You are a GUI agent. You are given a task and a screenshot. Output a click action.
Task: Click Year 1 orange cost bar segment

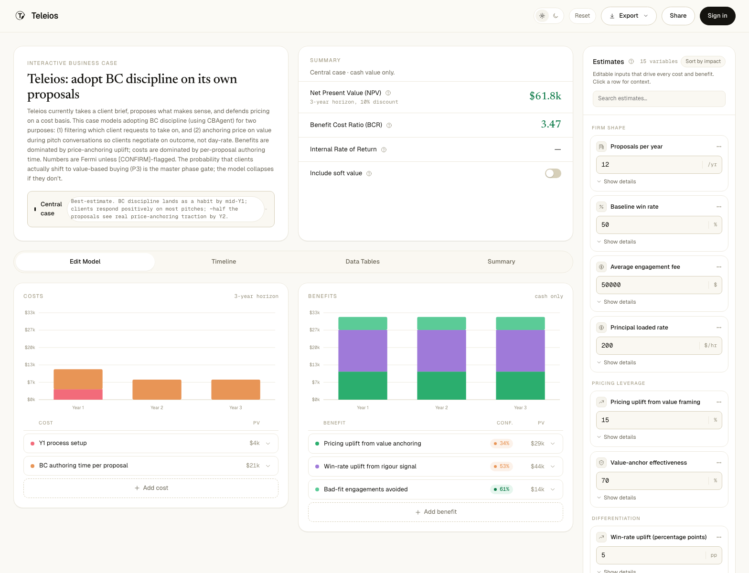[78, 379]
